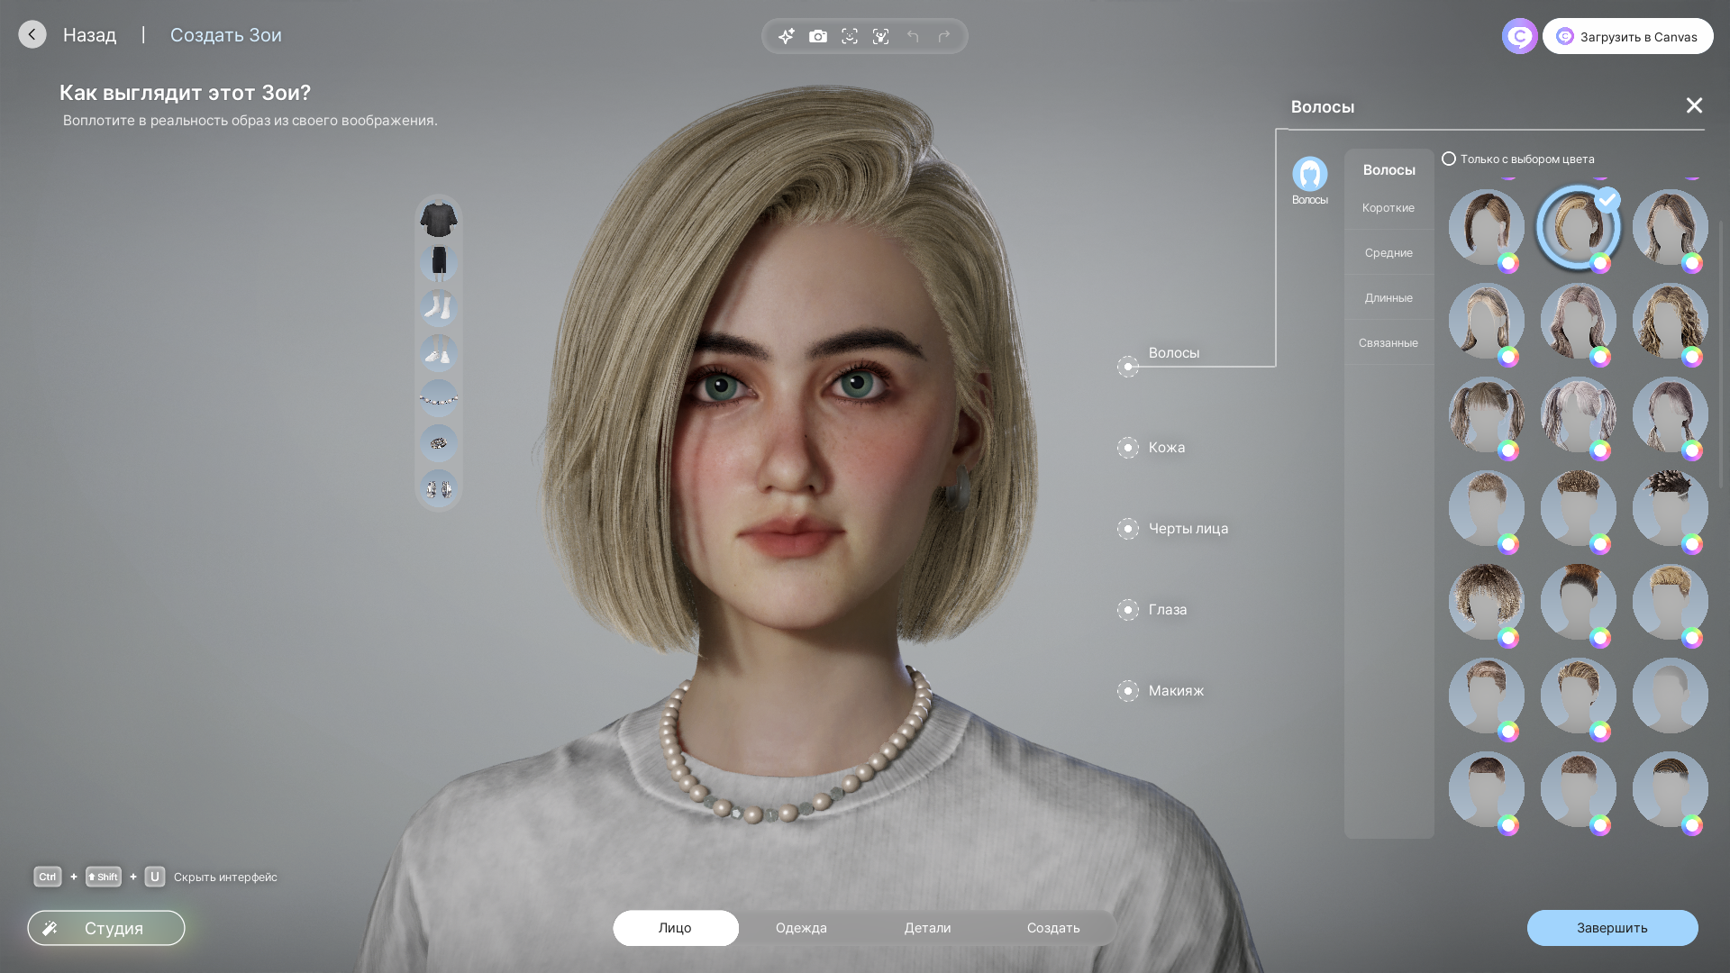Viewport: 1730px width, 973px height.
Task: Click the Кожа face marker
Action: tap(1128, 448)
